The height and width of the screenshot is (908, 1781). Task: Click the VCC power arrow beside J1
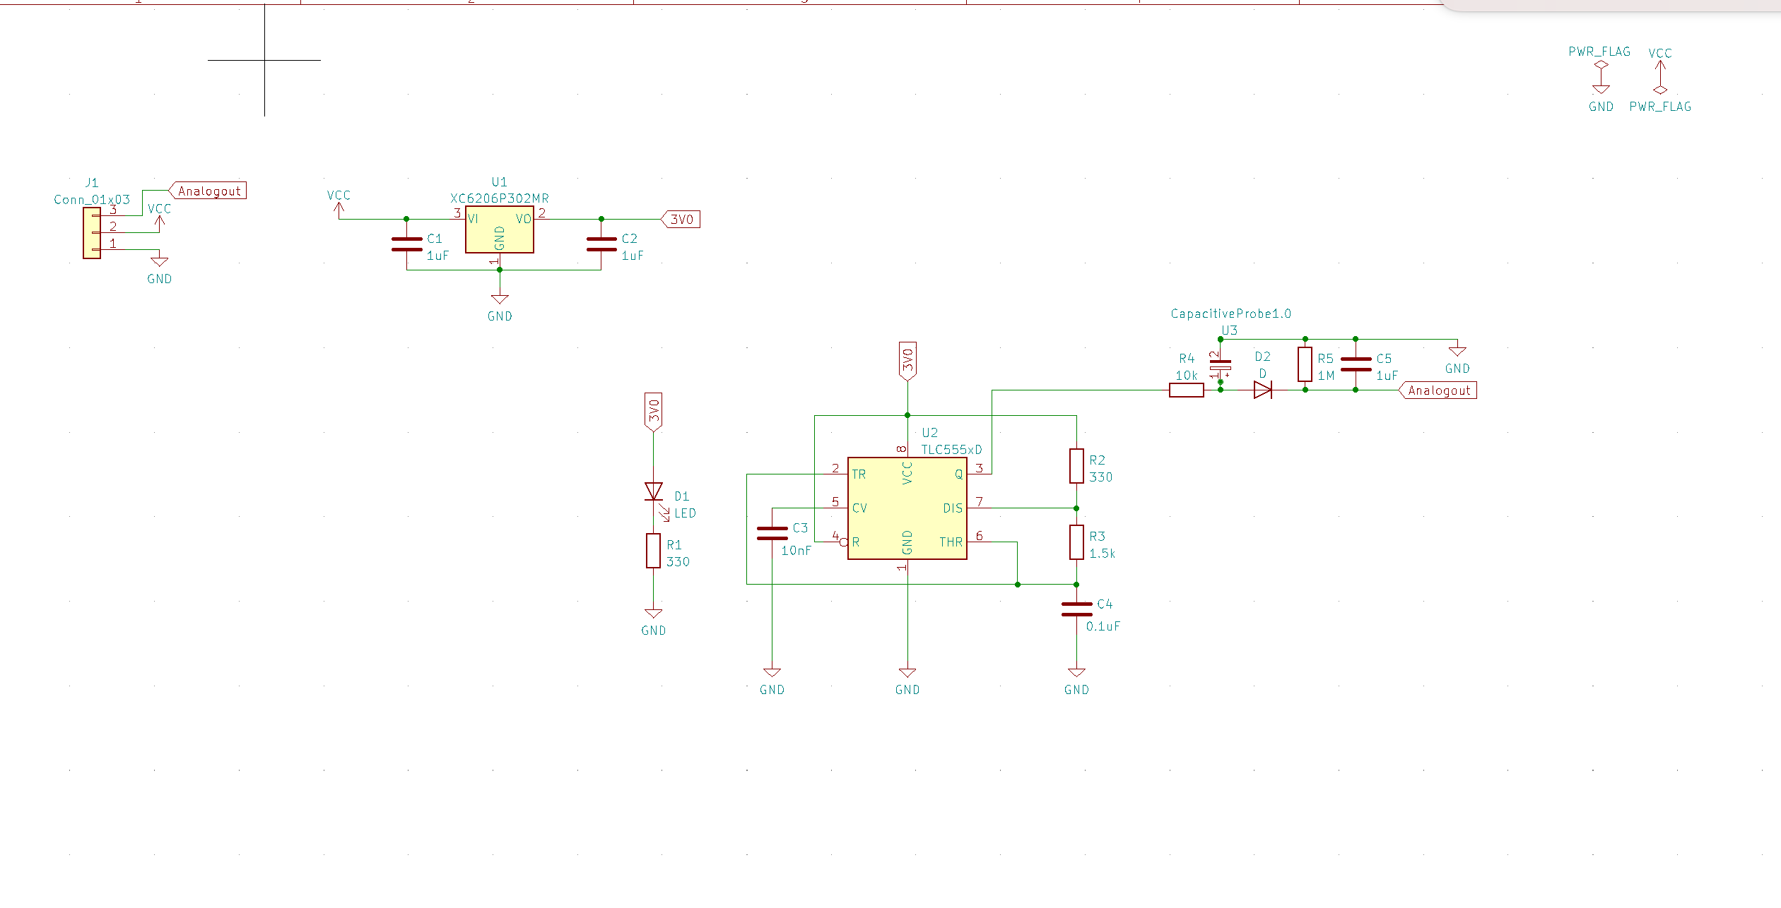pyautogui.click(x=160, y=223)
